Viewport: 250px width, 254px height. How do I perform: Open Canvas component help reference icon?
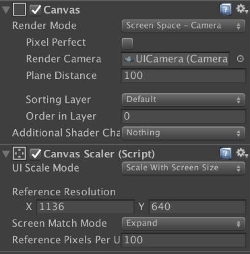[225, 9]
